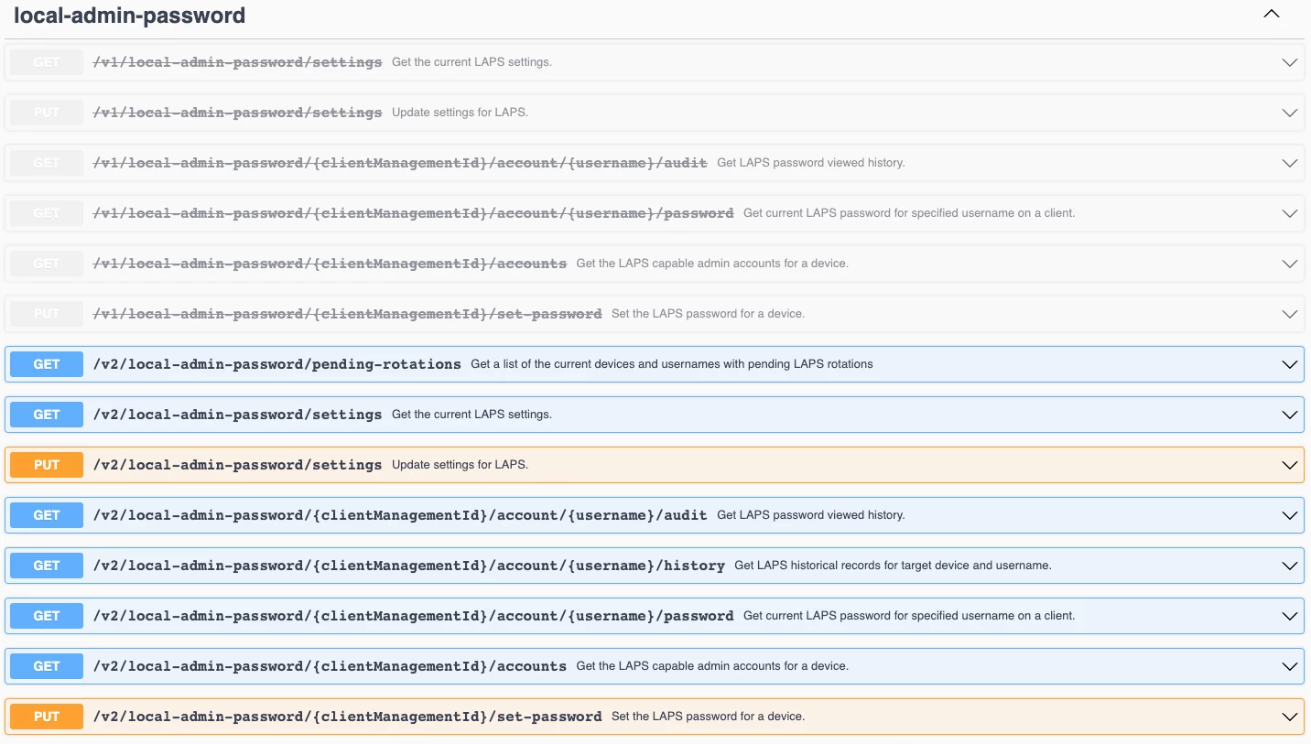Click GET badge for v2 audit endpoint

[47, 515]
